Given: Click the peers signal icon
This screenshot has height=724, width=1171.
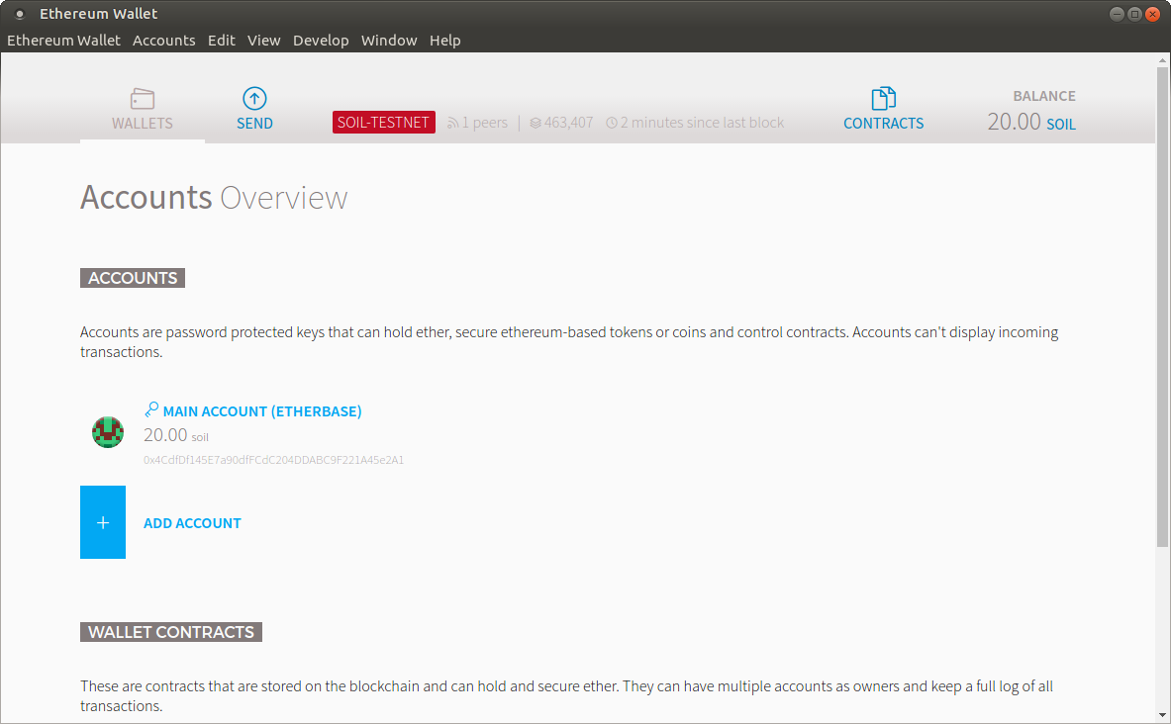Looking at the screenshot, I should pyautogui.click(x=452, y=124).
